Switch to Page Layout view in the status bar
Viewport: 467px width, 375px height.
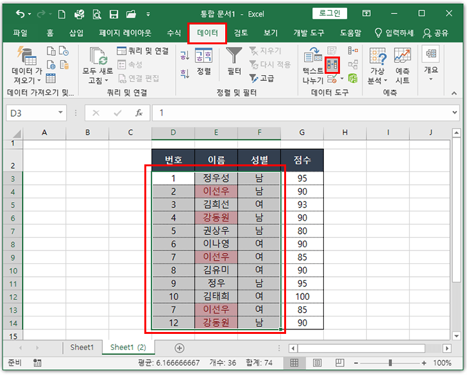pyautogui.click(x=317, y=363)
